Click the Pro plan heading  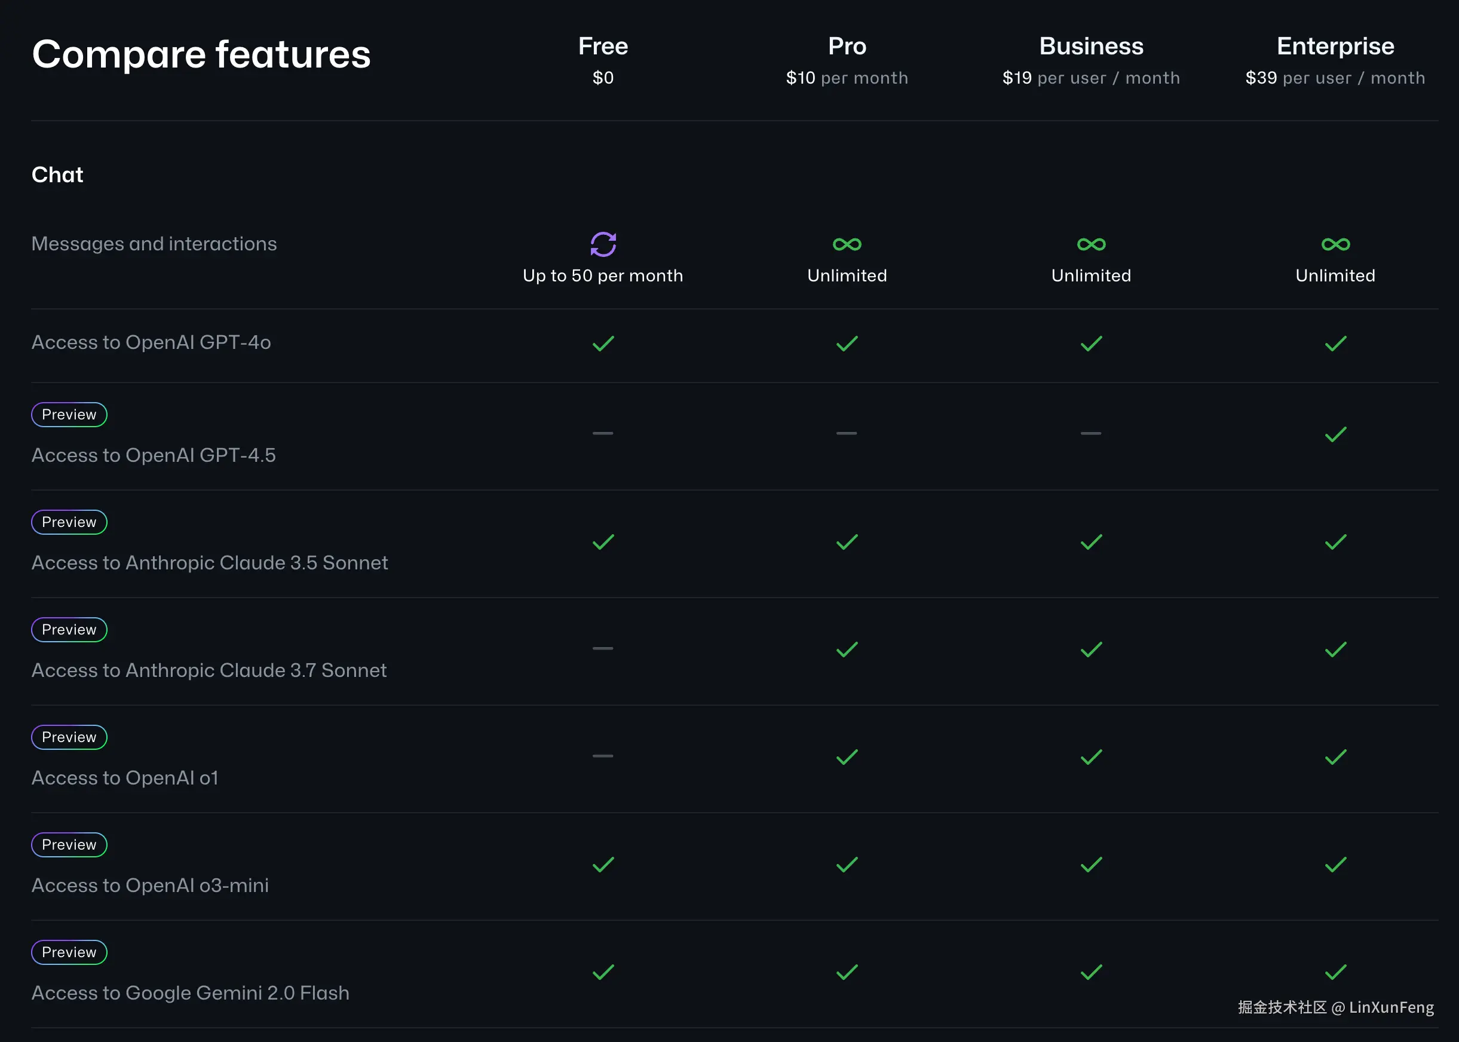(846, 46)
